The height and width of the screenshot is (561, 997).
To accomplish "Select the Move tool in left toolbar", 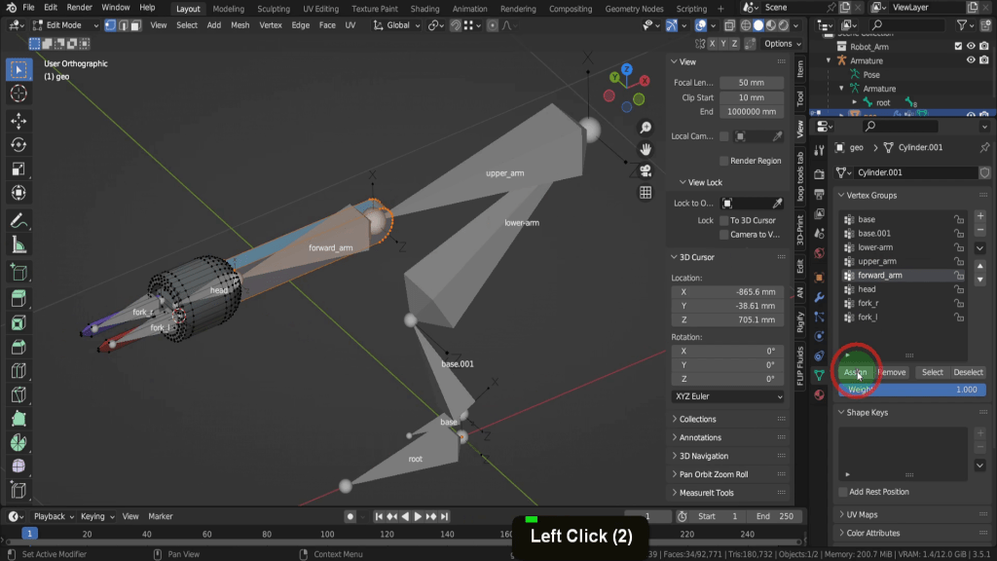I will coord(18,120).
